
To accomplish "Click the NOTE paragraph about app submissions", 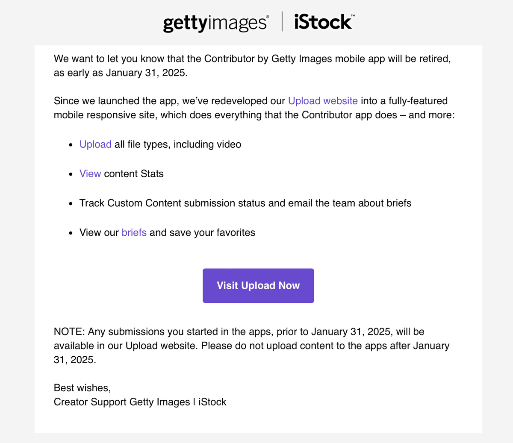I will [252, 346].
